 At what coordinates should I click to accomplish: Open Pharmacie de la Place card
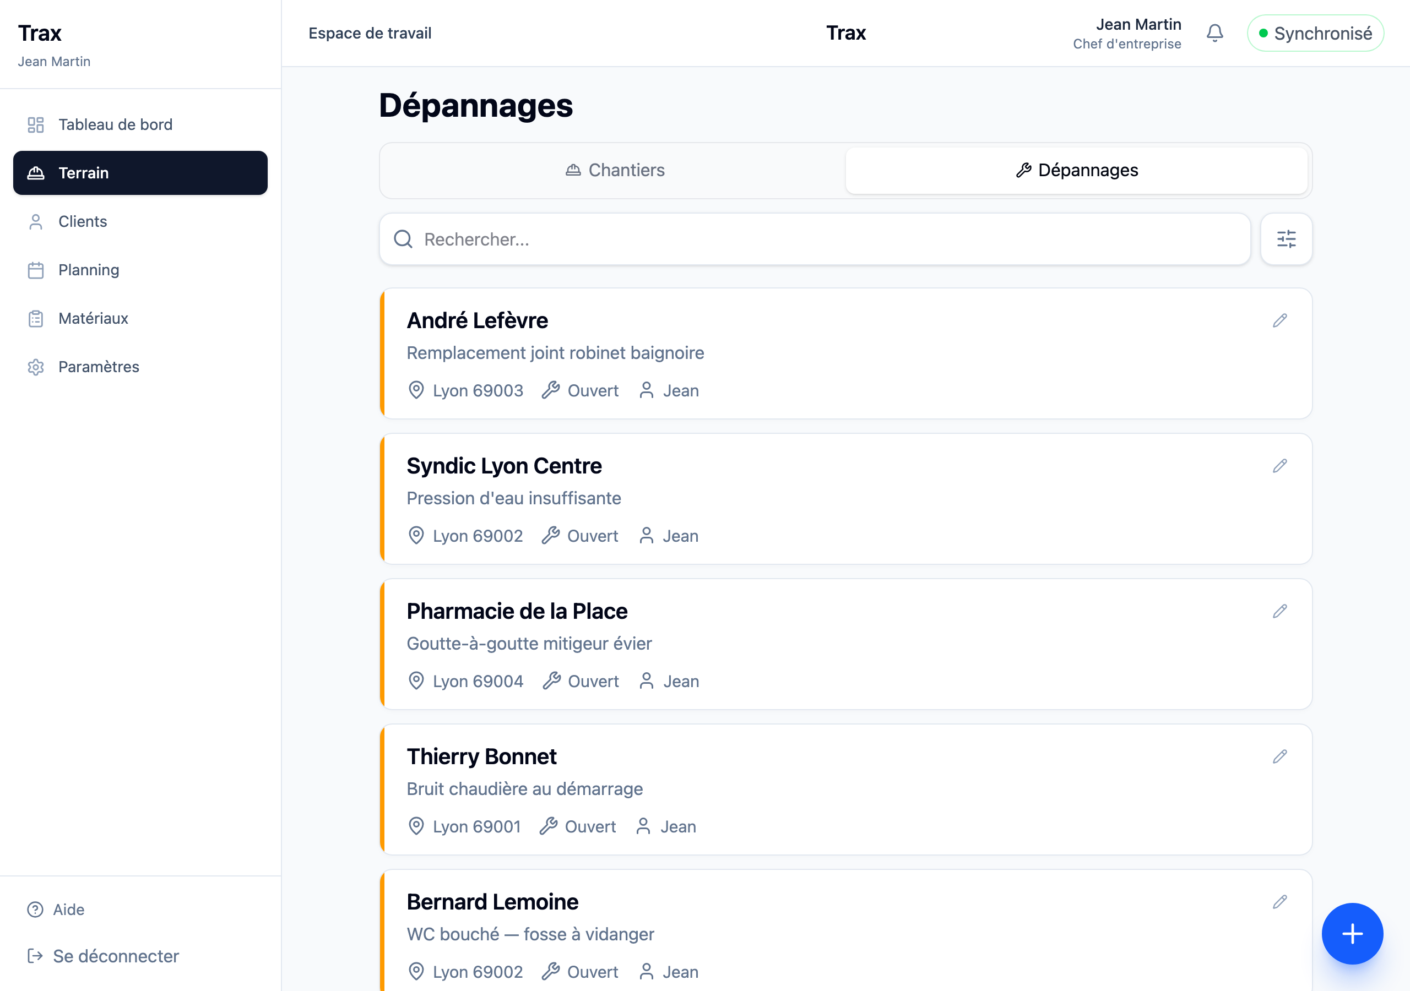[845, 645]
